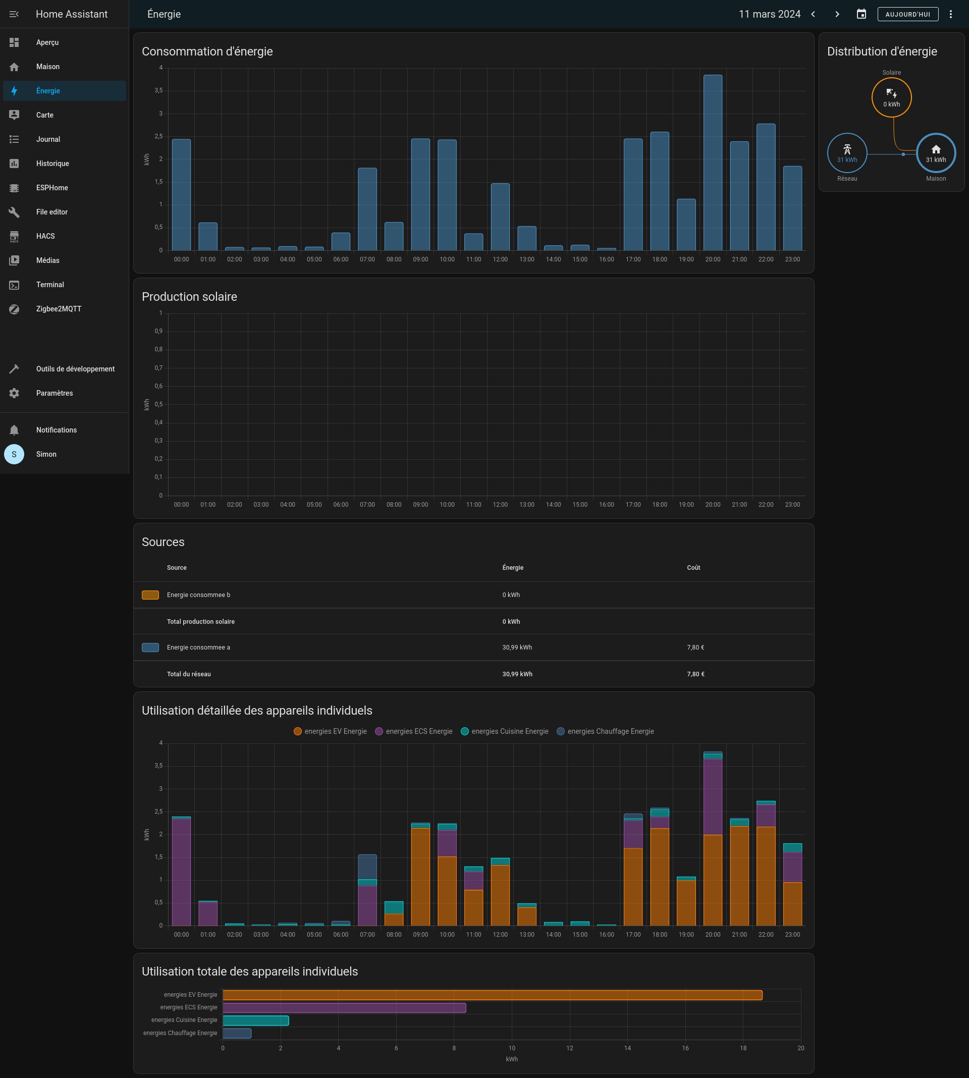Click the Solaire node in the distribution card

(x=892, y=97)
